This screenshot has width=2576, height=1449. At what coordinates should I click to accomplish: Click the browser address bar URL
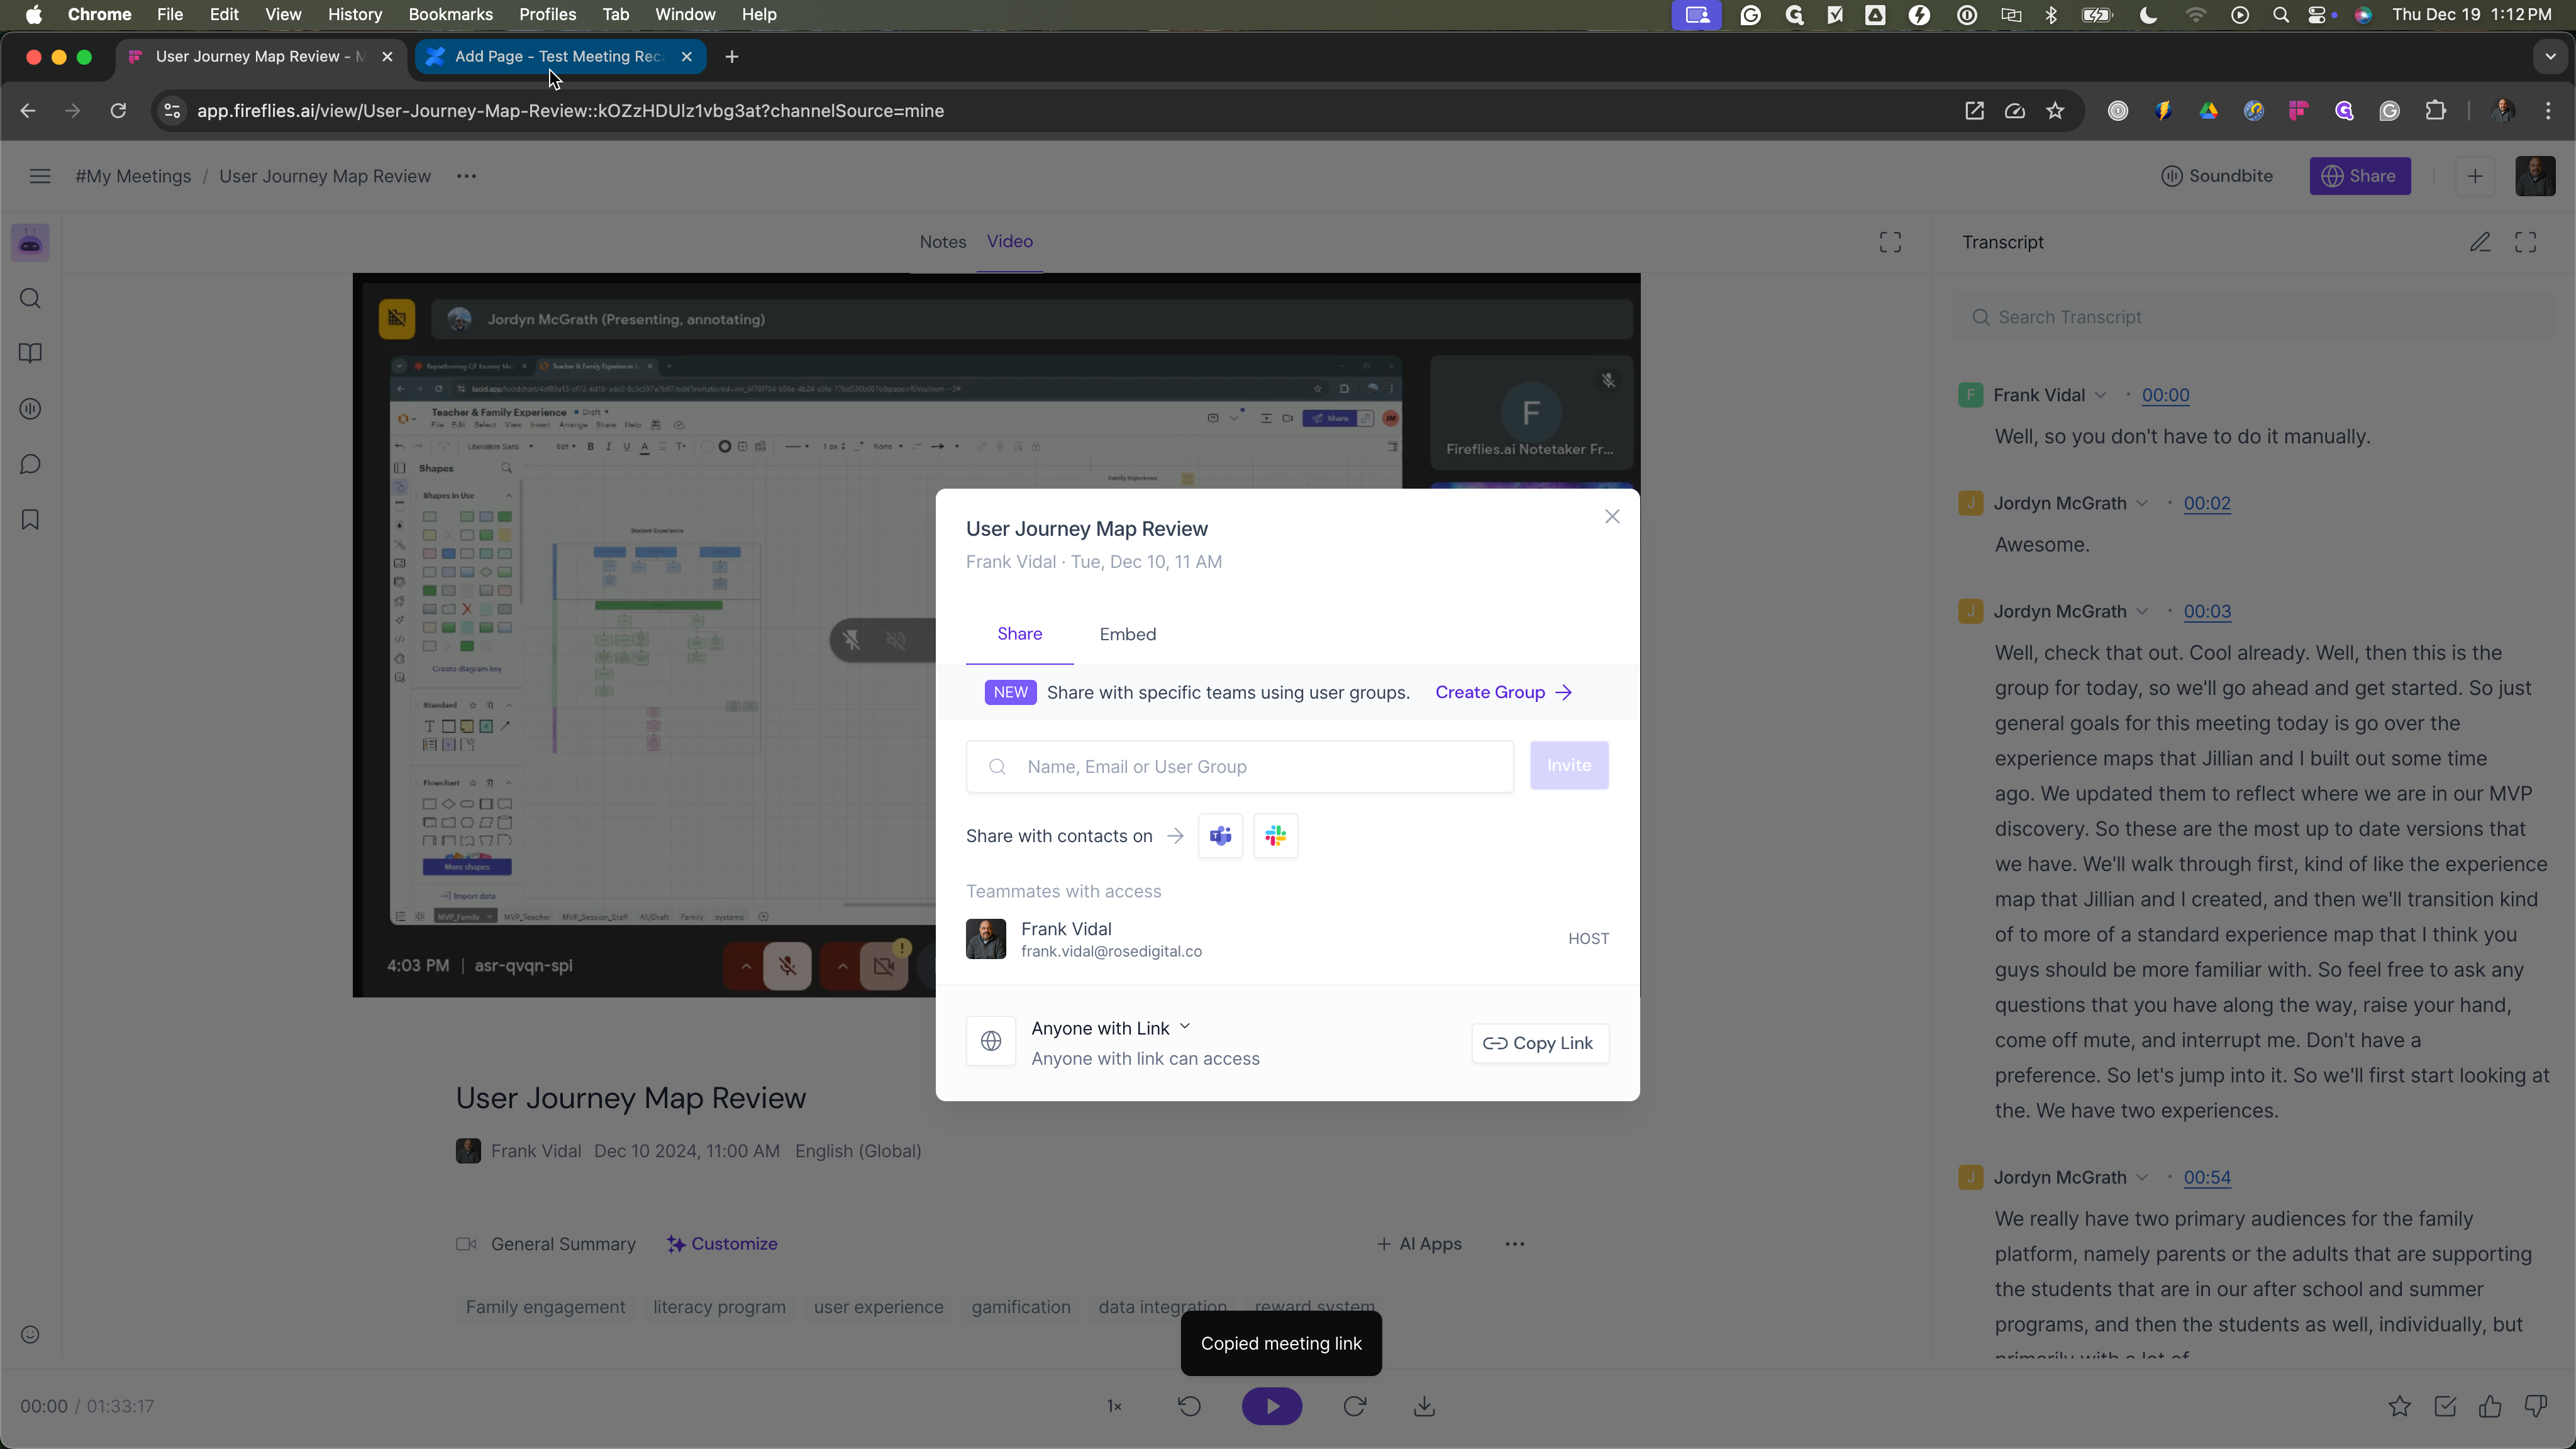click(x=570, y=111)
